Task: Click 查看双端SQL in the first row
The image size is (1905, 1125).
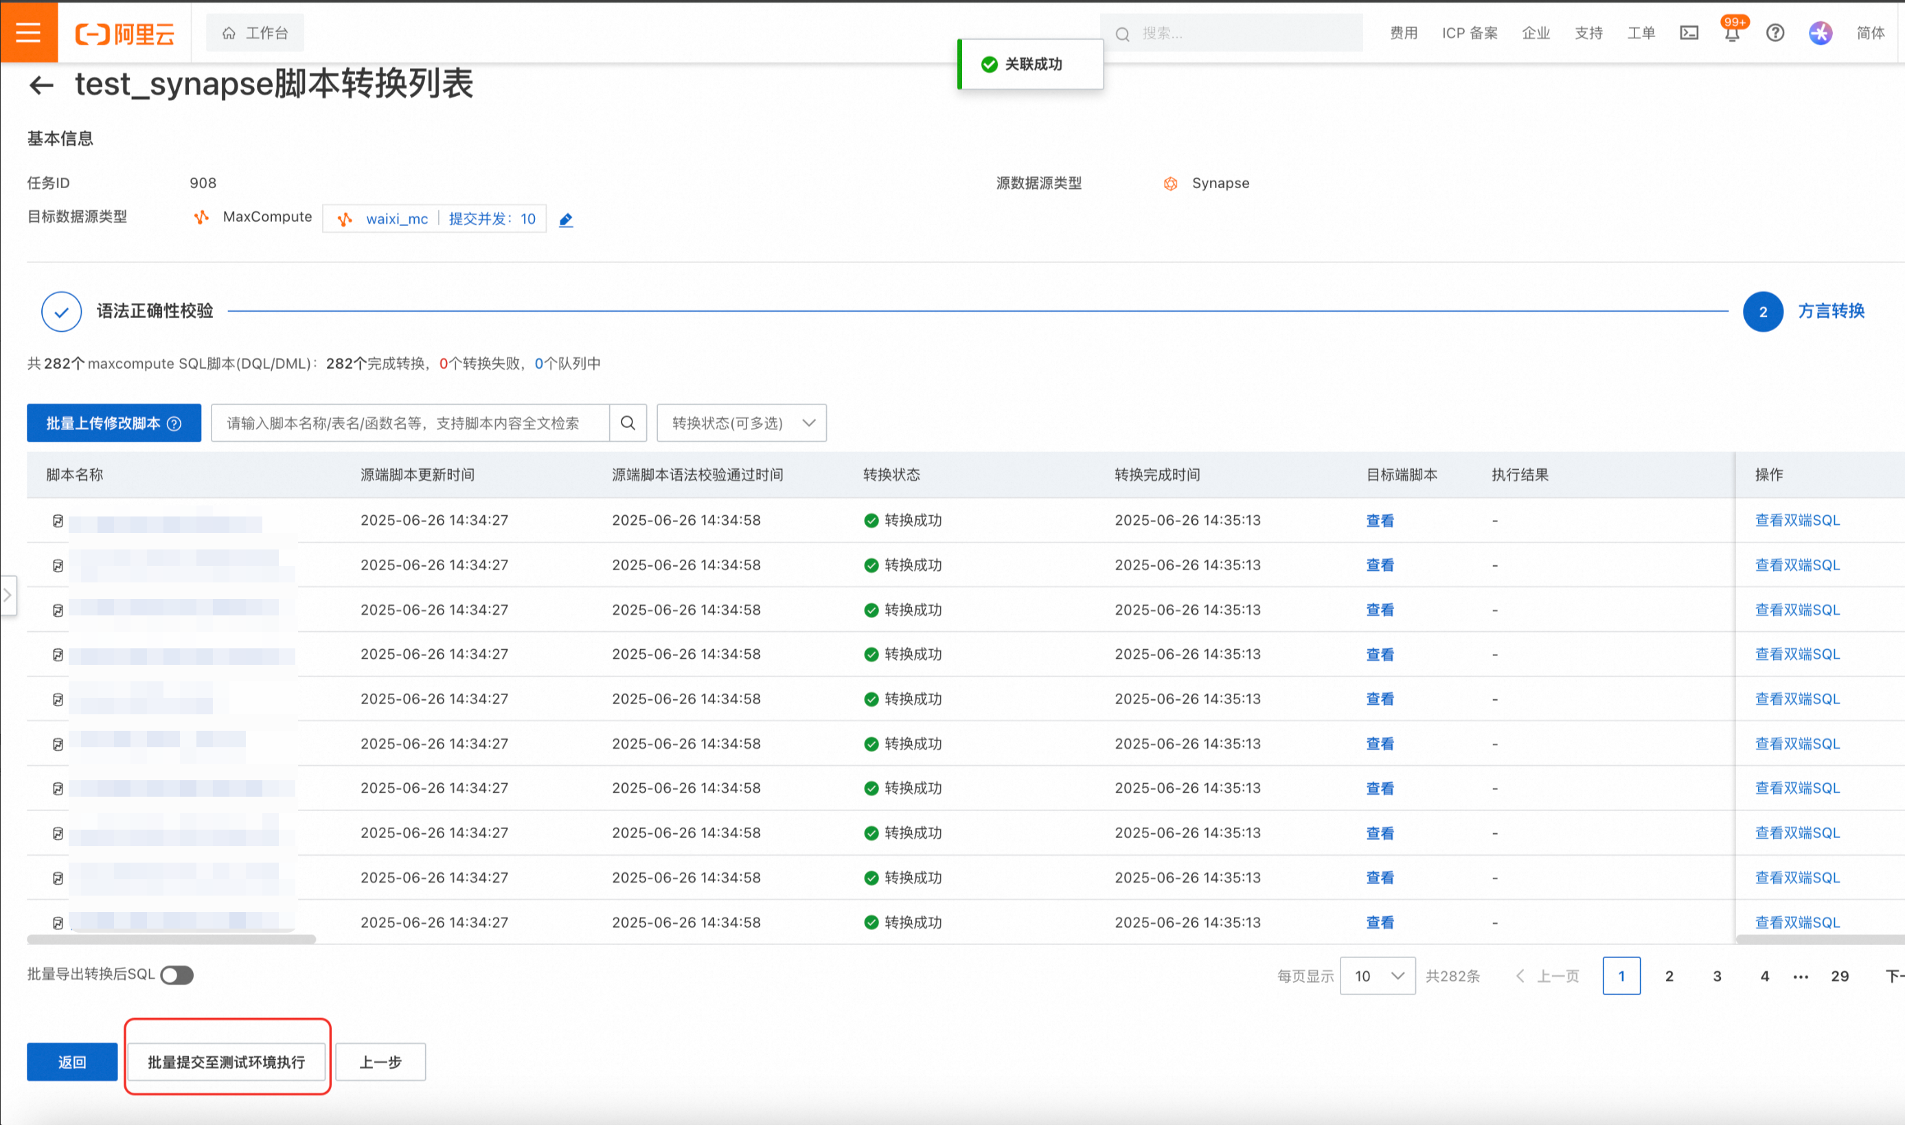Action: (x=1797, y=521)
